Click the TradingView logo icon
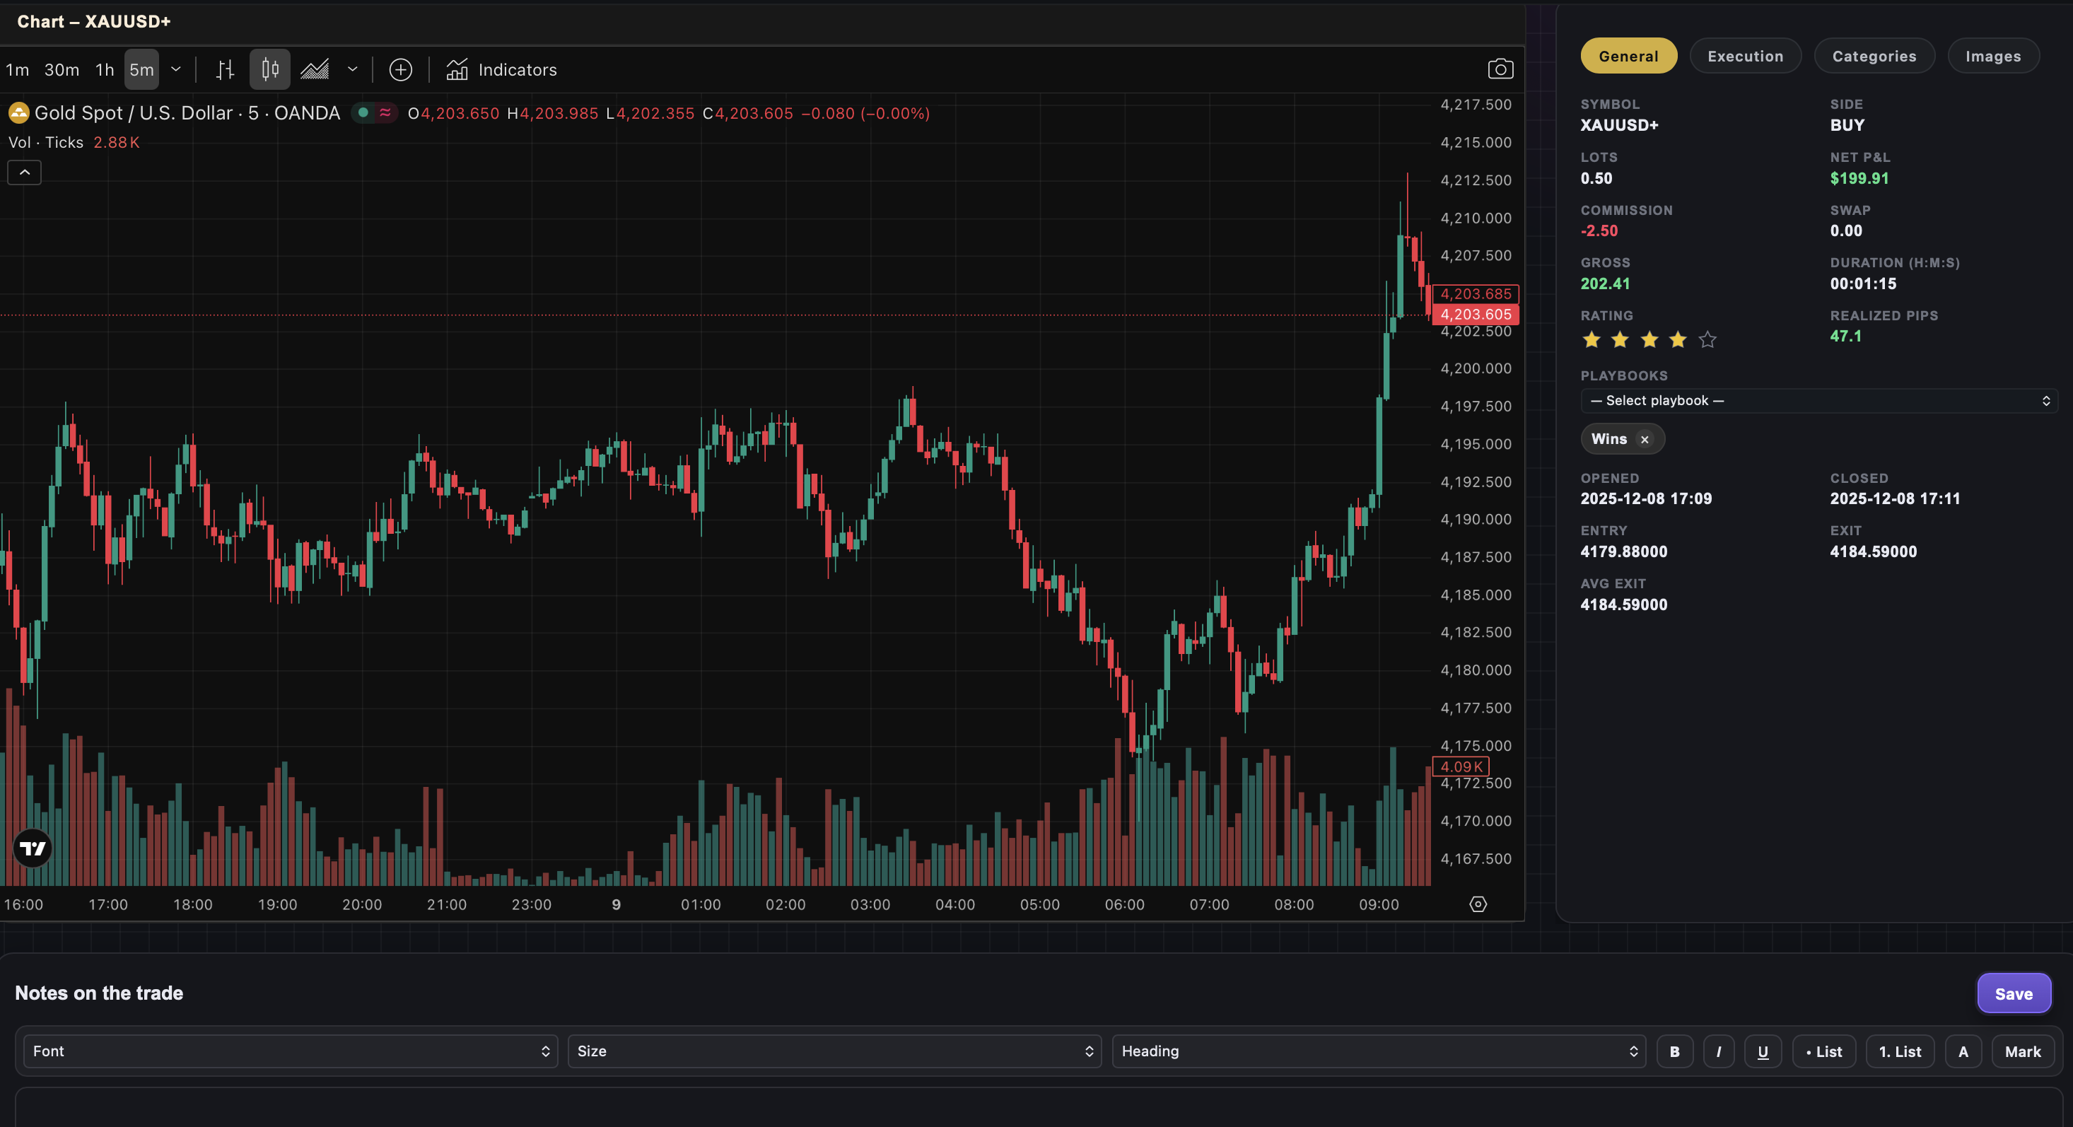2073x1127 pixels. (33, 848)
